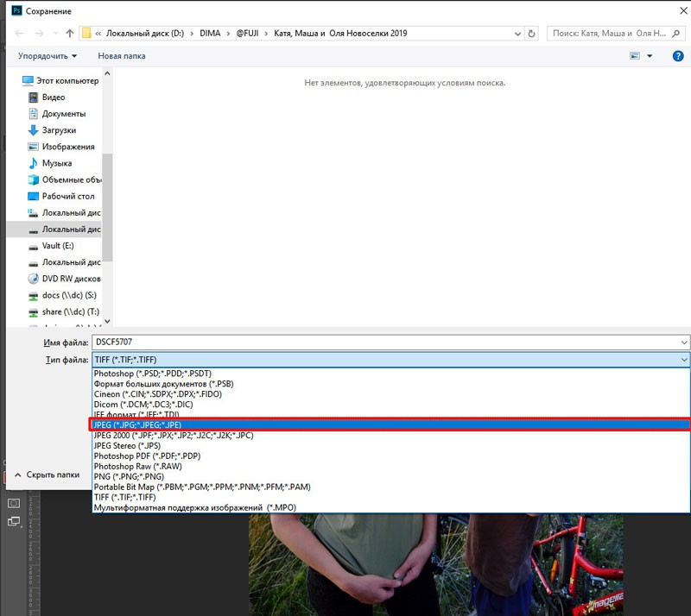This screenshot has width=691, height=616.
Task: Click the Forward navigation arrow
Action: coord(39,34)
